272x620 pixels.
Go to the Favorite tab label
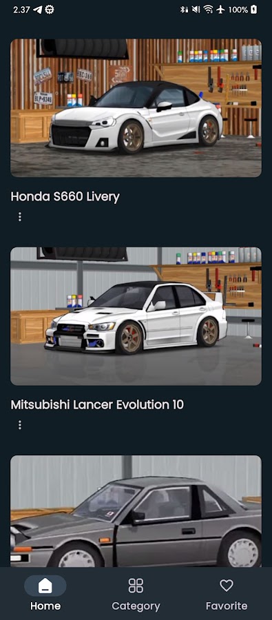coord(227,606)
